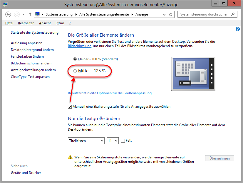This screenshot has width=243, height=183.
Task: Open the Bildschirmlupe link
Action: [79, 46]
